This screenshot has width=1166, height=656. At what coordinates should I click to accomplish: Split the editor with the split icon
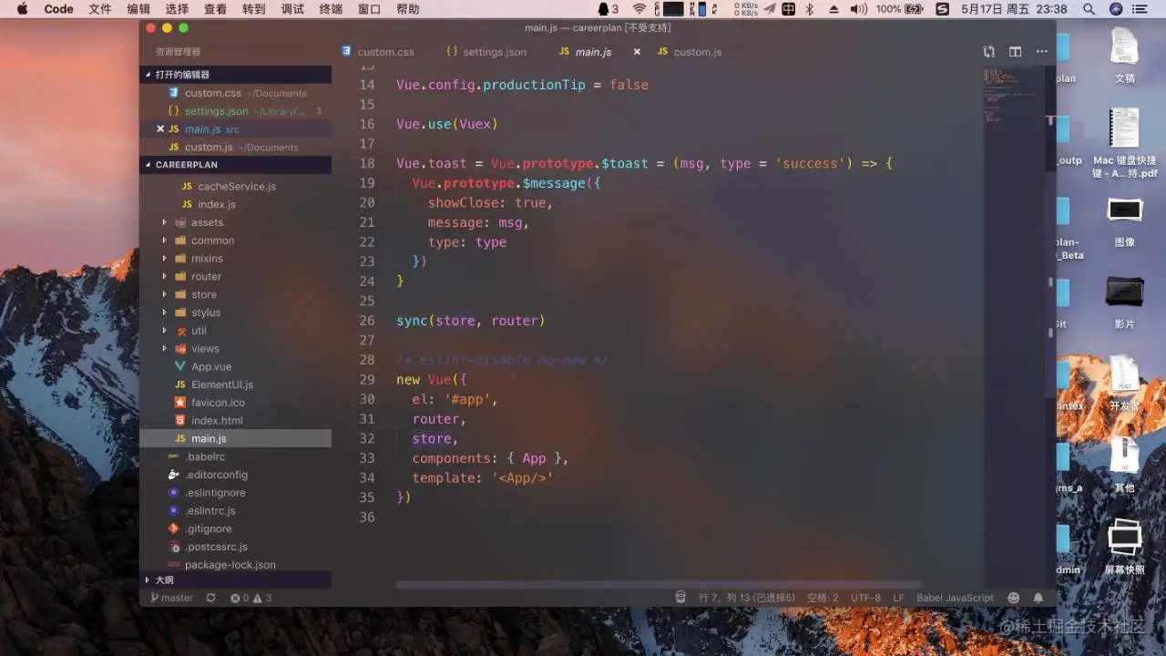(x=1015, y=52)
